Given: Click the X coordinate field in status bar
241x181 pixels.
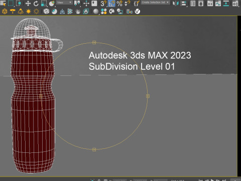Looking at the screenshot, I should tap(120, 180).
